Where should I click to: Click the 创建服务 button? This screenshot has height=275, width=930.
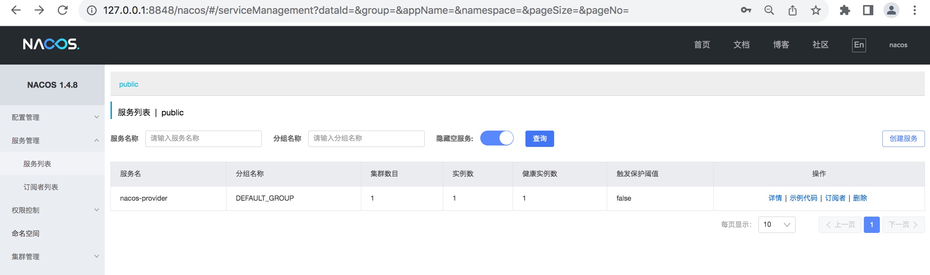tap(903, 139)
